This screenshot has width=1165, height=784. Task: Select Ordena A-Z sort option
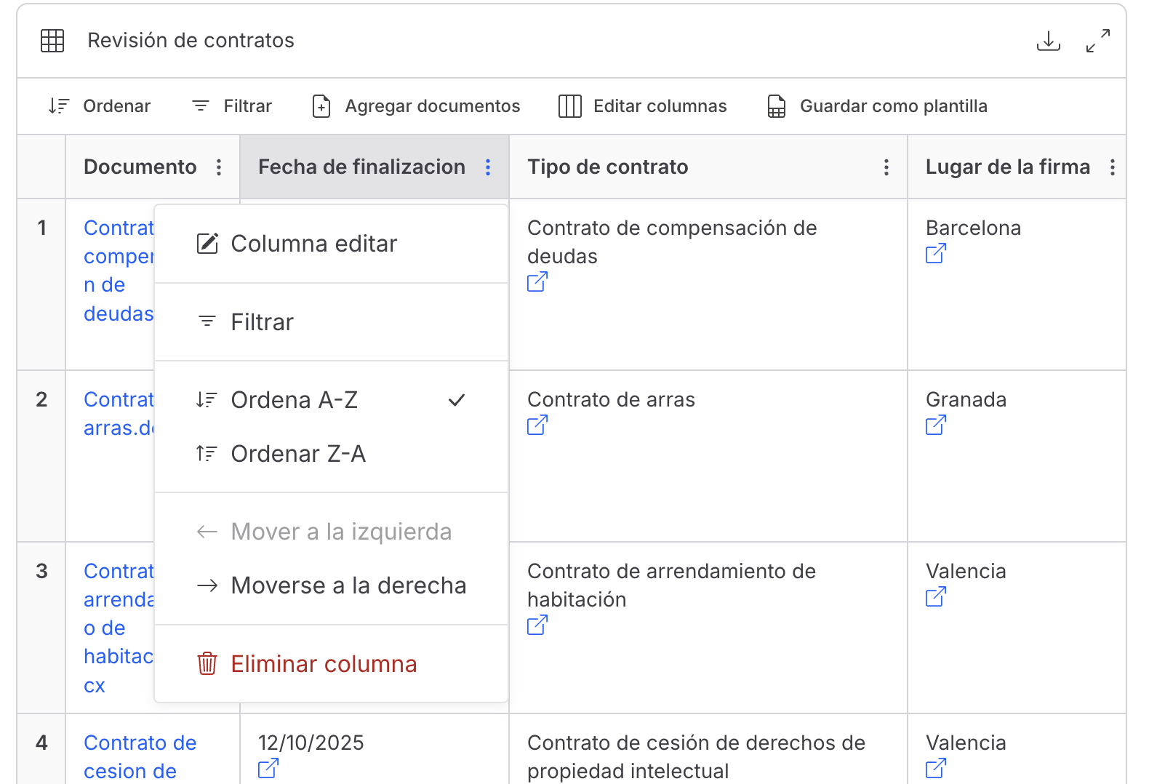point(295,400)
